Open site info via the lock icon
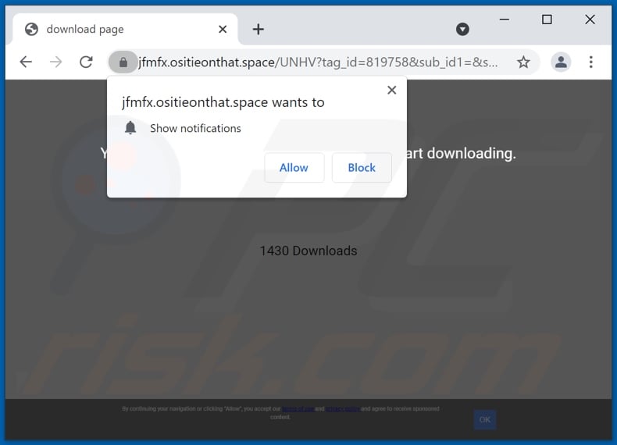This screenshot has height=445, width=617. coord(123,62)
